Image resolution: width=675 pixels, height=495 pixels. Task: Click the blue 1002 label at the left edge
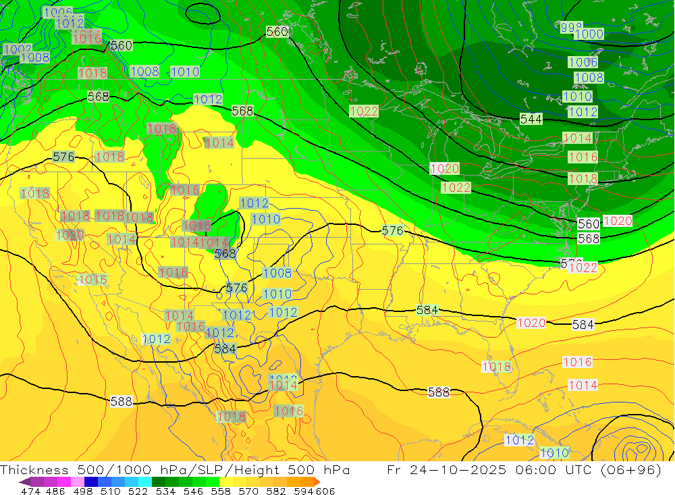[x=17, y=49]
